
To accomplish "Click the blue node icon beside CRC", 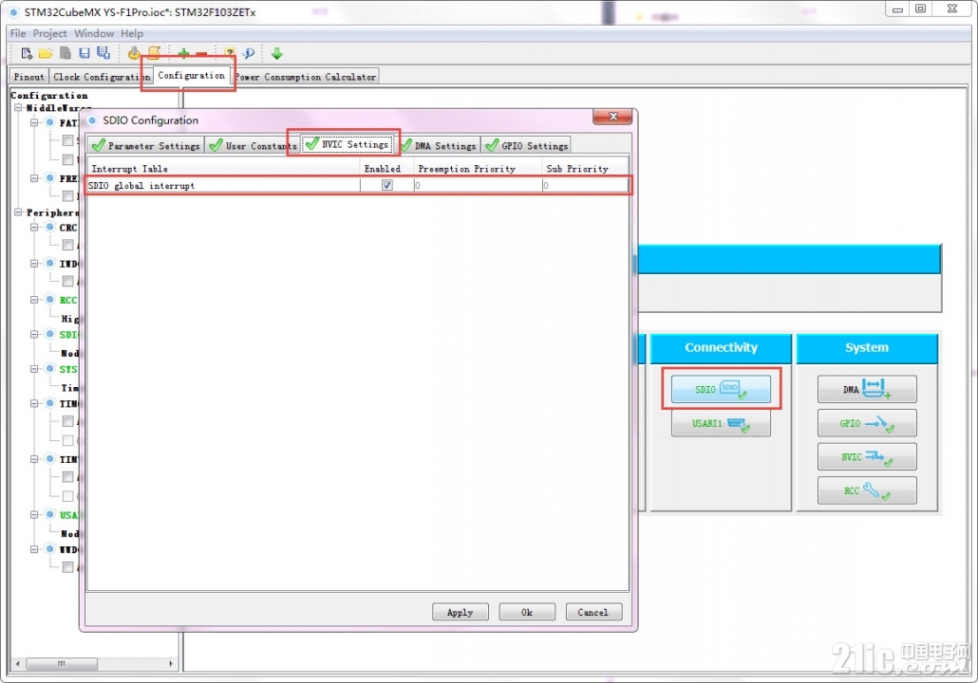I will [50, 228].
